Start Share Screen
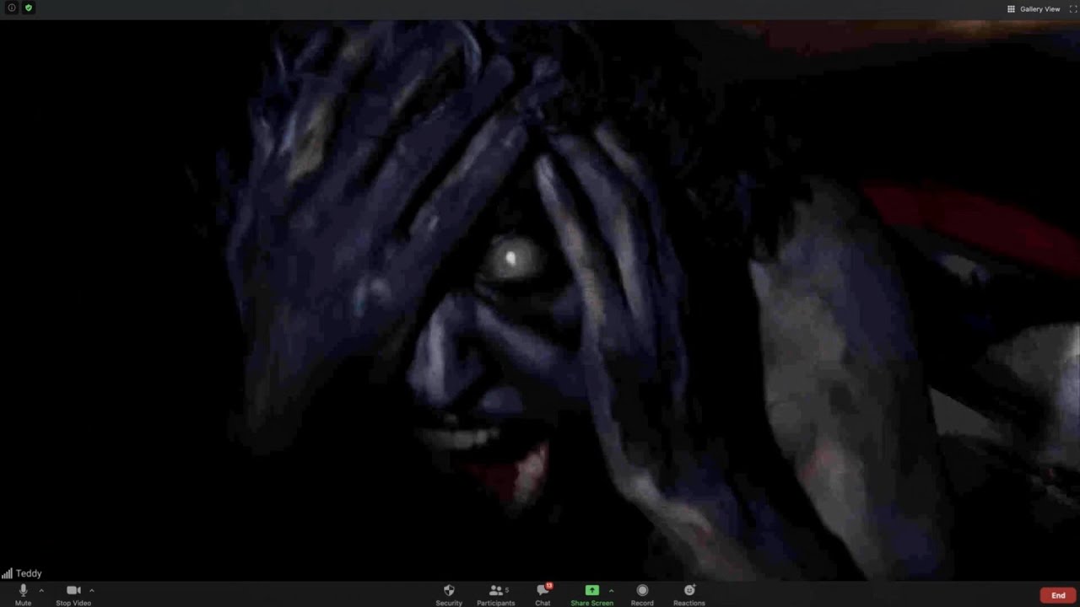Viewport: 1080px width, 607px height. [591, 594]
